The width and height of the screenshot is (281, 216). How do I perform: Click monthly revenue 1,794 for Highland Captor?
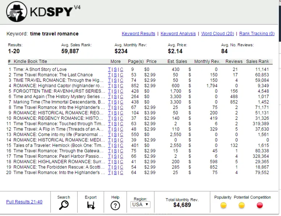tap(212, 86)
